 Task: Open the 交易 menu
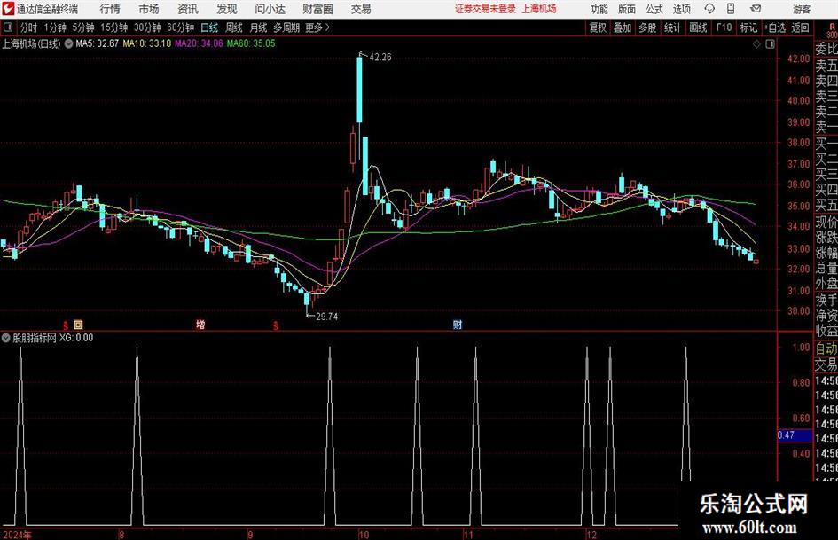361,9
